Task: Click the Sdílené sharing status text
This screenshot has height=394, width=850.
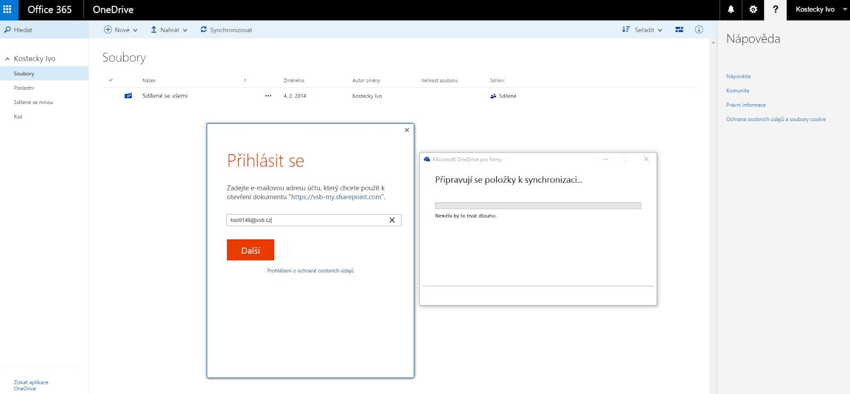Action: 507,96
